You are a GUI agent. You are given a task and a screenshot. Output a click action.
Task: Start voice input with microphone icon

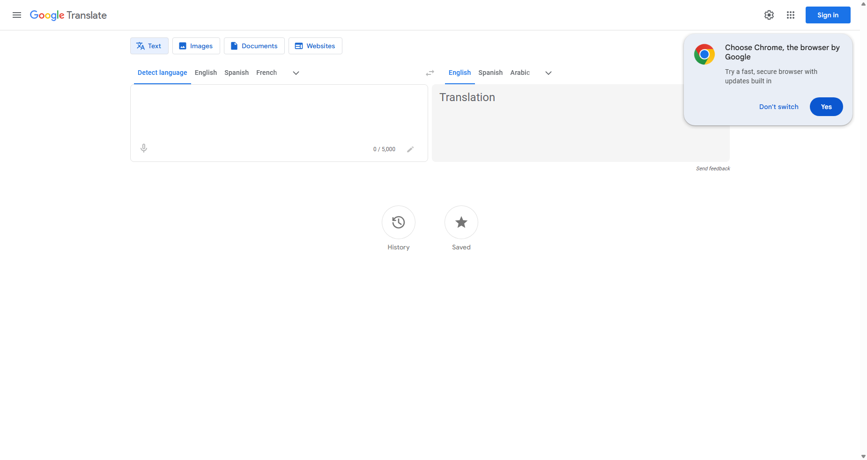pos(144,148)
